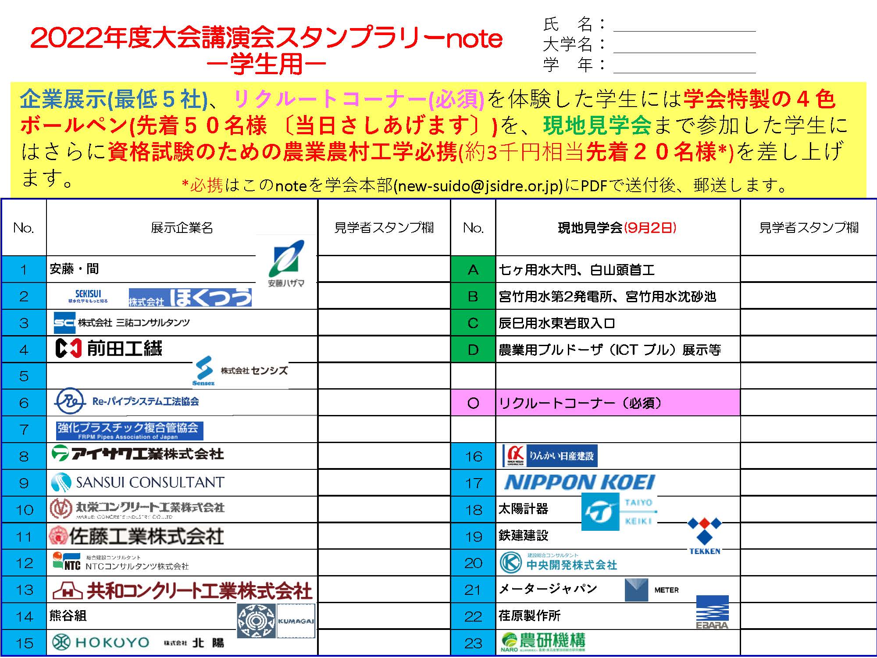Click the NARO 農研機構 logo
This screenshot has width=877, height=658.
543,642
